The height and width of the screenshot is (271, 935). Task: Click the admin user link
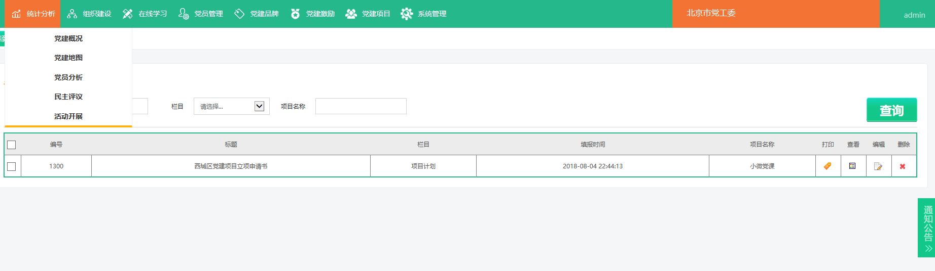pyautogui.click(x=914, y=15)
